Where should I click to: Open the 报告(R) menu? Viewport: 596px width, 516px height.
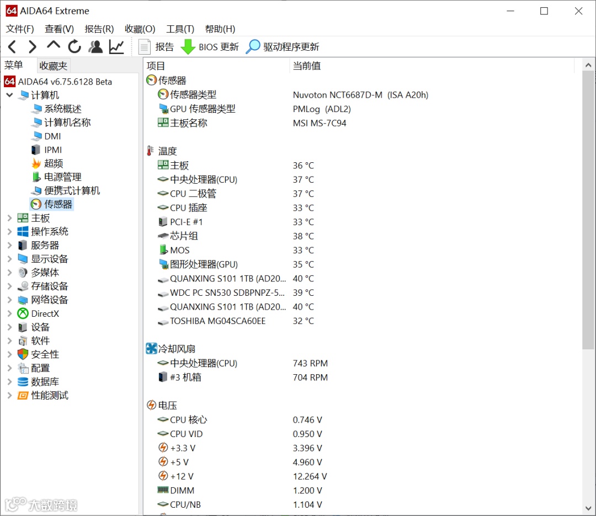[x=99, y=29]
